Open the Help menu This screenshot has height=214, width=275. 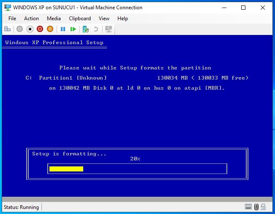click(123, 19)
